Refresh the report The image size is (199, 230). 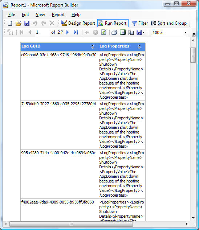coord(104,32)
